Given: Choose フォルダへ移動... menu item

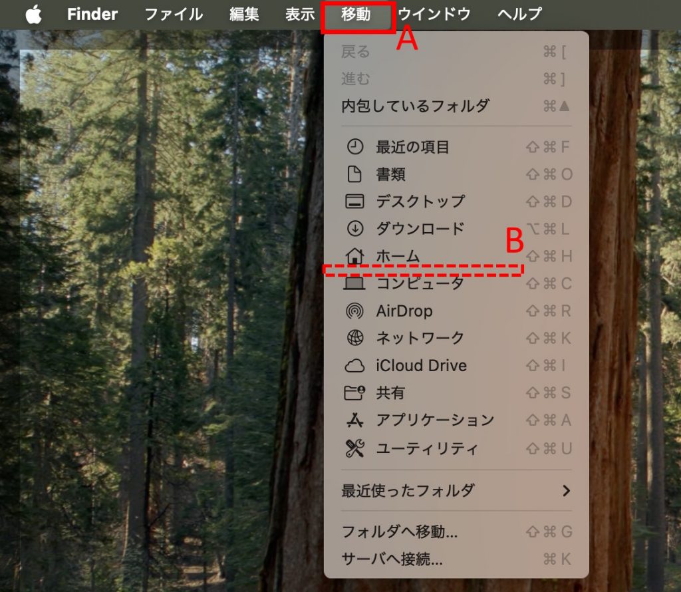Looking at the screenshot, I should (x=456, y=531).
